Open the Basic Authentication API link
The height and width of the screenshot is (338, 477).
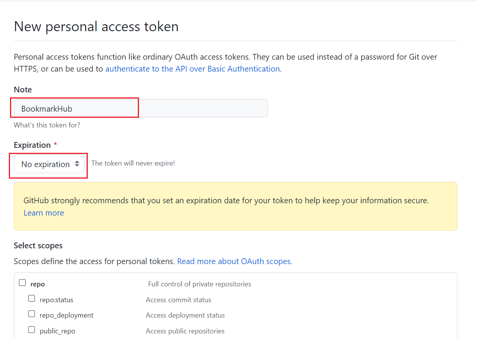point(192,69)
